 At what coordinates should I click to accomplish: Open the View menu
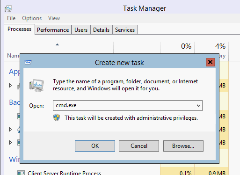[x=54, y=18]
